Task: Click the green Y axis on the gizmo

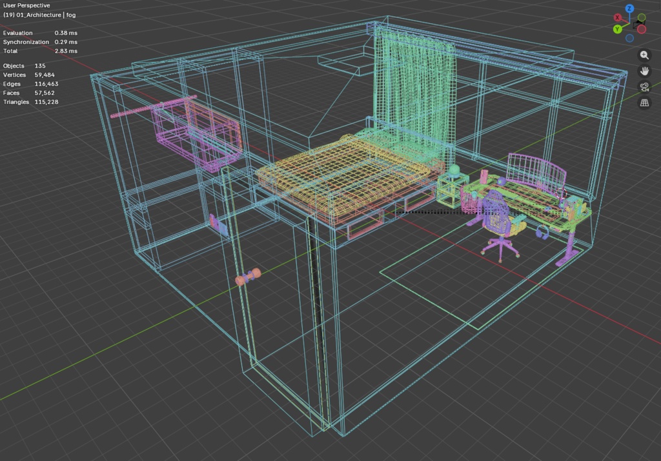Action: [x=618, y=29]
